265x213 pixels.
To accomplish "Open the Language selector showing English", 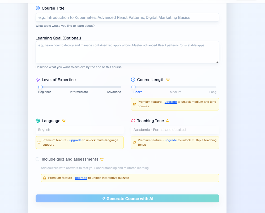I will tap(79, 130).
